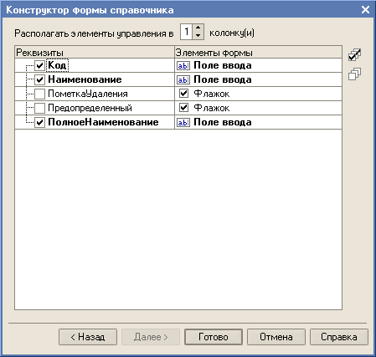
Task: Increase the column count with up arrow
Action: [198, 28]
